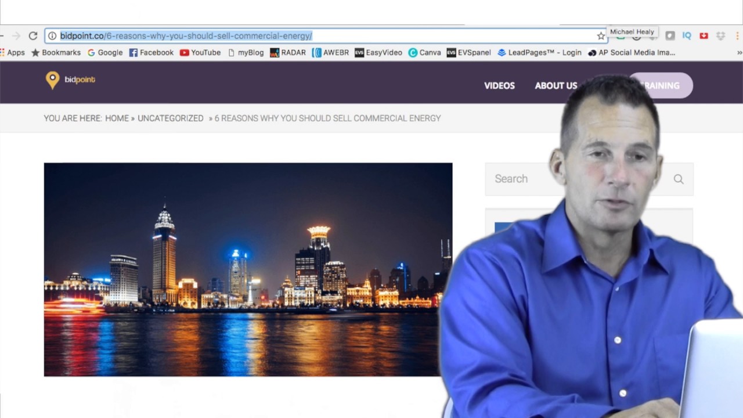743x418 pixels.
Task: Reload the page with the refresh icon
Action: point(33,36)
